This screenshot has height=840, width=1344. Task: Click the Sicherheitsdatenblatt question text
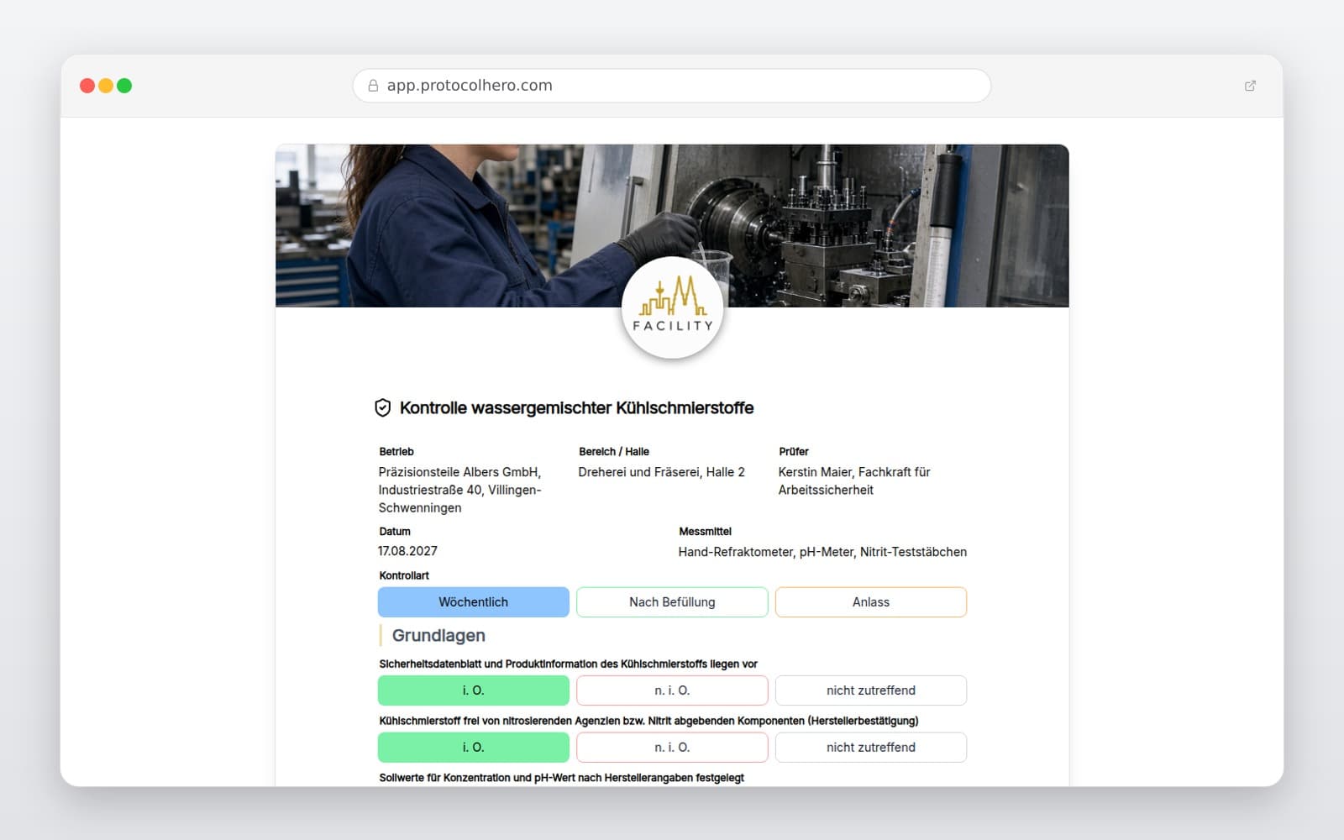[568, 664]
